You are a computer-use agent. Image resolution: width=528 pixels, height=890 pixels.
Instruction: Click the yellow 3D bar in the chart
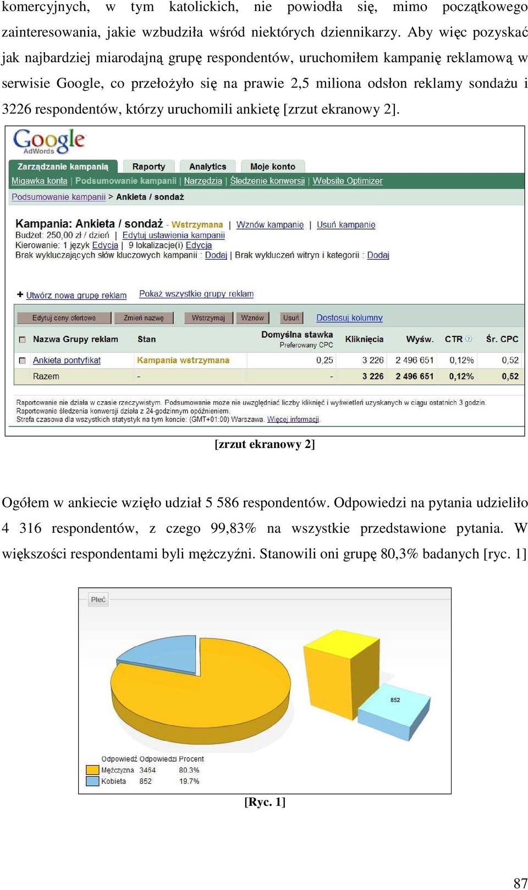[341, 674]
